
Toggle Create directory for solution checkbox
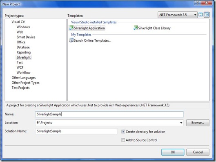pyautogui.click(x=123, y=131)
